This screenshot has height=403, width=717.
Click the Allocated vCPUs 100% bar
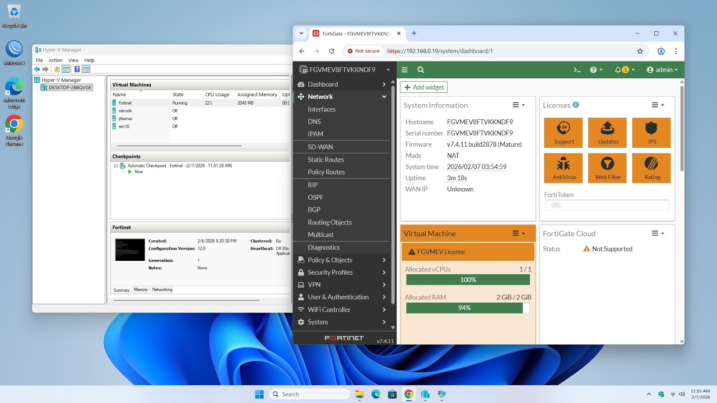[x=468, y=280]
